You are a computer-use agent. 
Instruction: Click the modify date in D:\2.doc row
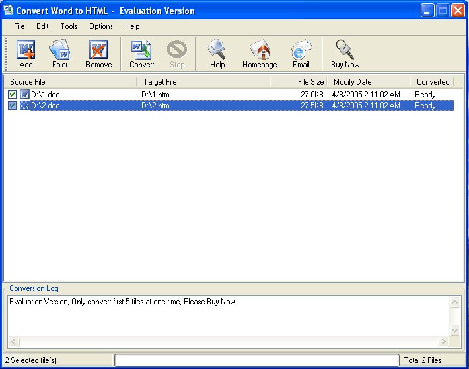tap(366, 105)
